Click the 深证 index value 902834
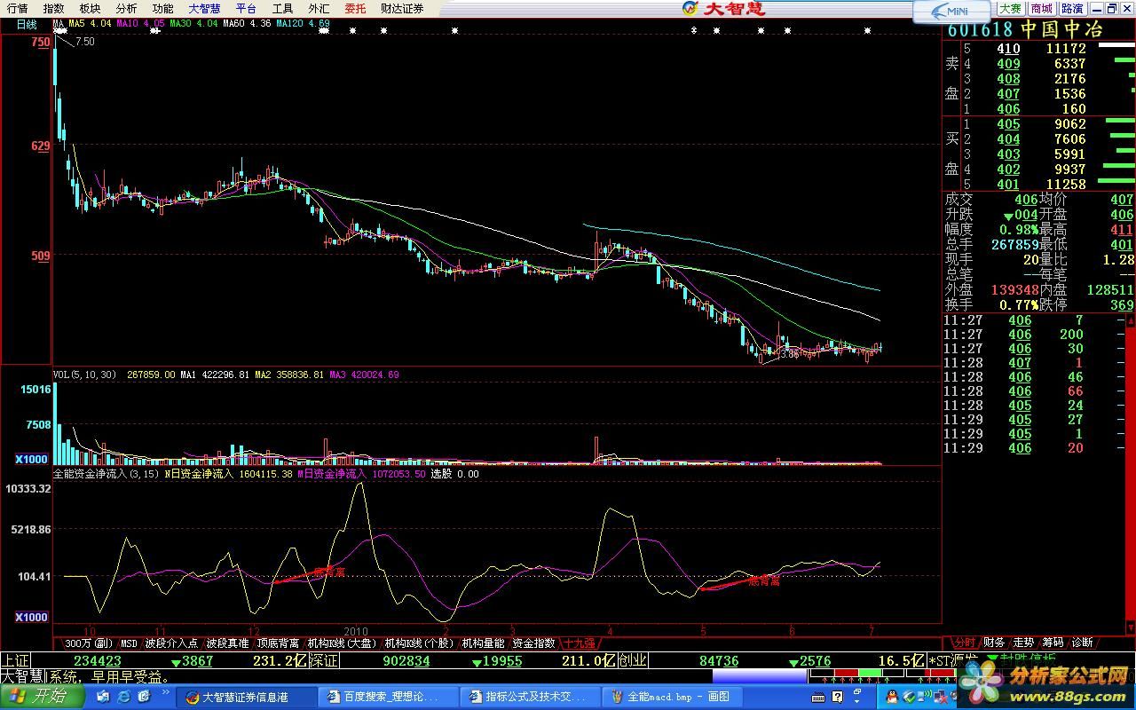1136x710 pixels. coord(406,660)
